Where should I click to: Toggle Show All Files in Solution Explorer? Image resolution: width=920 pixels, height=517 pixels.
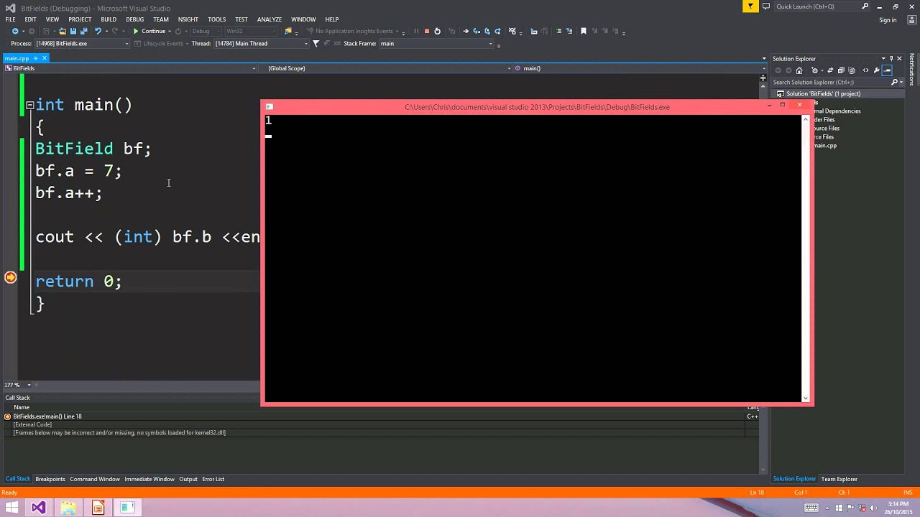tap(852, 70)
